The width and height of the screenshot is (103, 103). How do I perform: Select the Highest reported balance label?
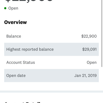[x=30, y=49]
